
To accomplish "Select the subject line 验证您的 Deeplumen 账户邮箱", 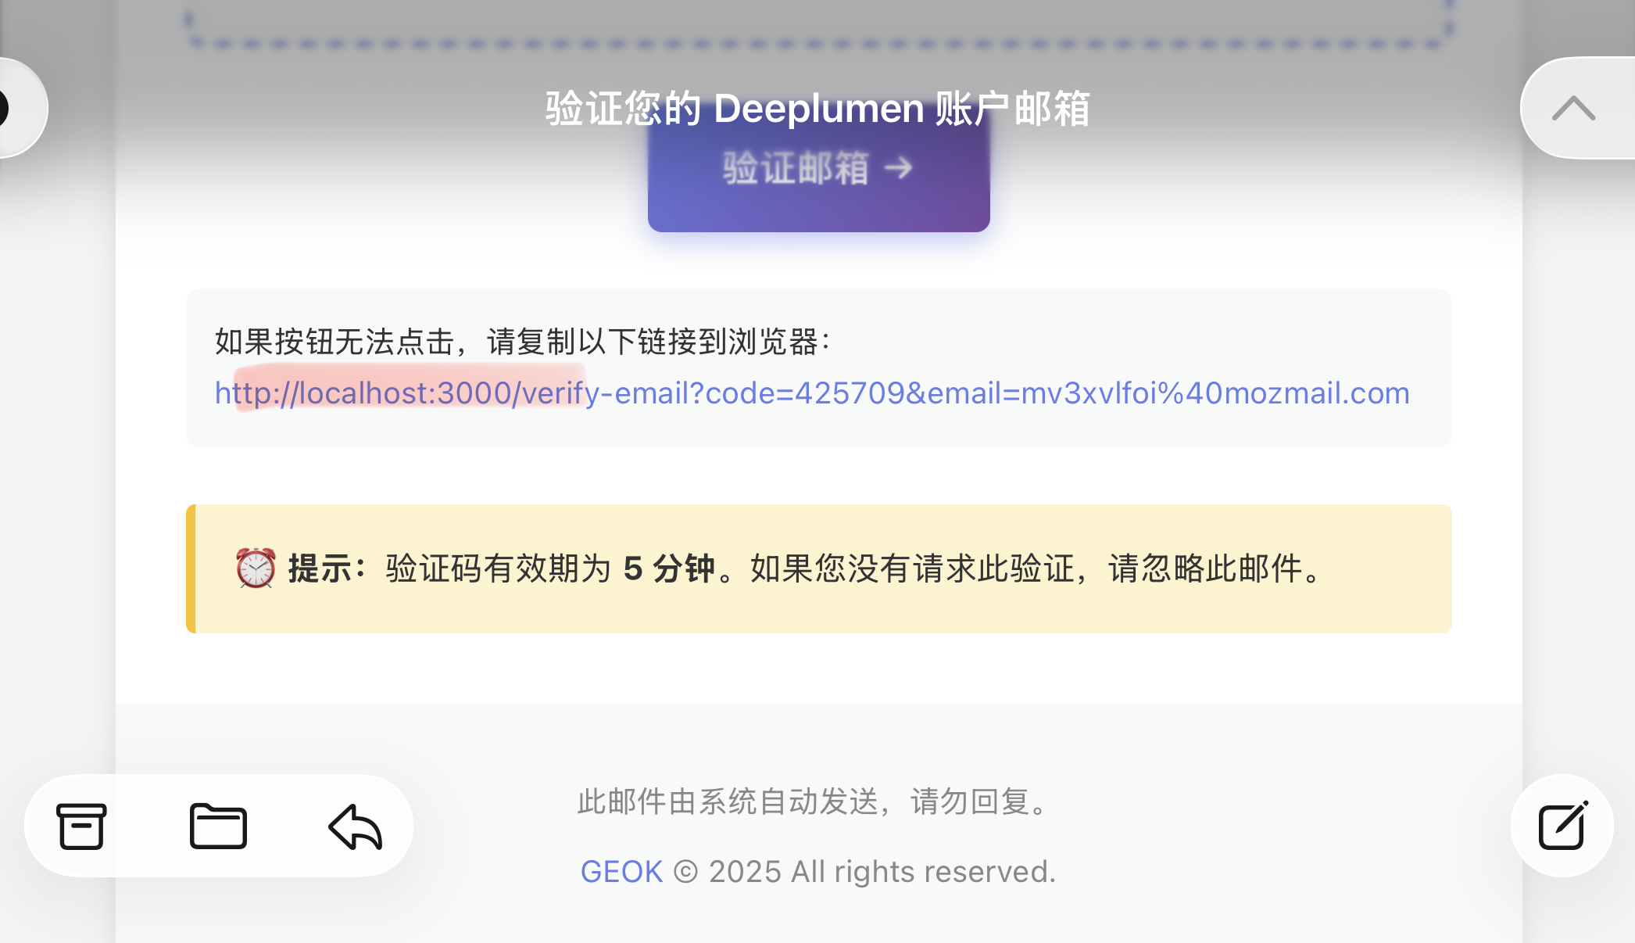I will click(818, 108).
